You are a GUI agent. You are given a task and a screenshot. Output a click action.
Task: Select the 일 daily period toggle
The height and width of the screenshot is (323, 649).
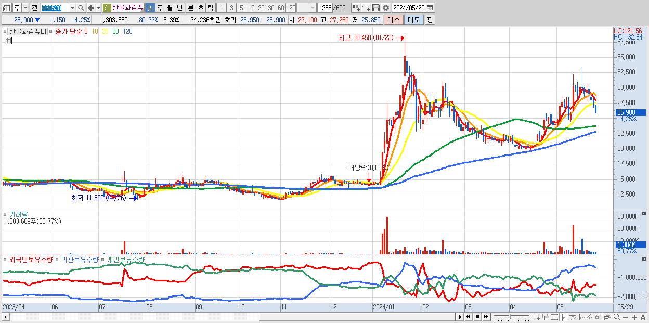click(x=150, y=8)
